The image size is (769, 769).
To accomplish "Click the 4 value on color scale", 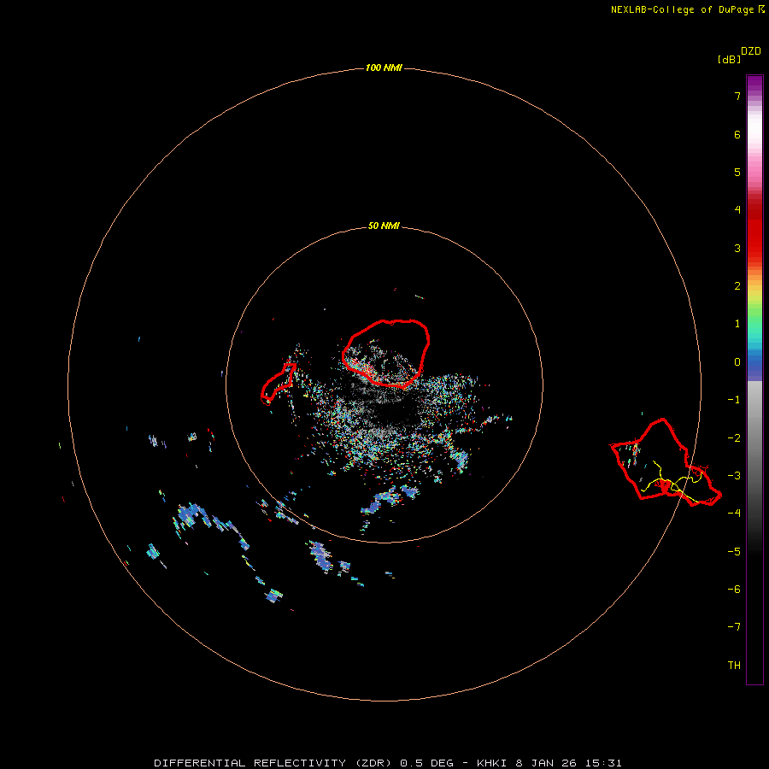I will (737, 210).
